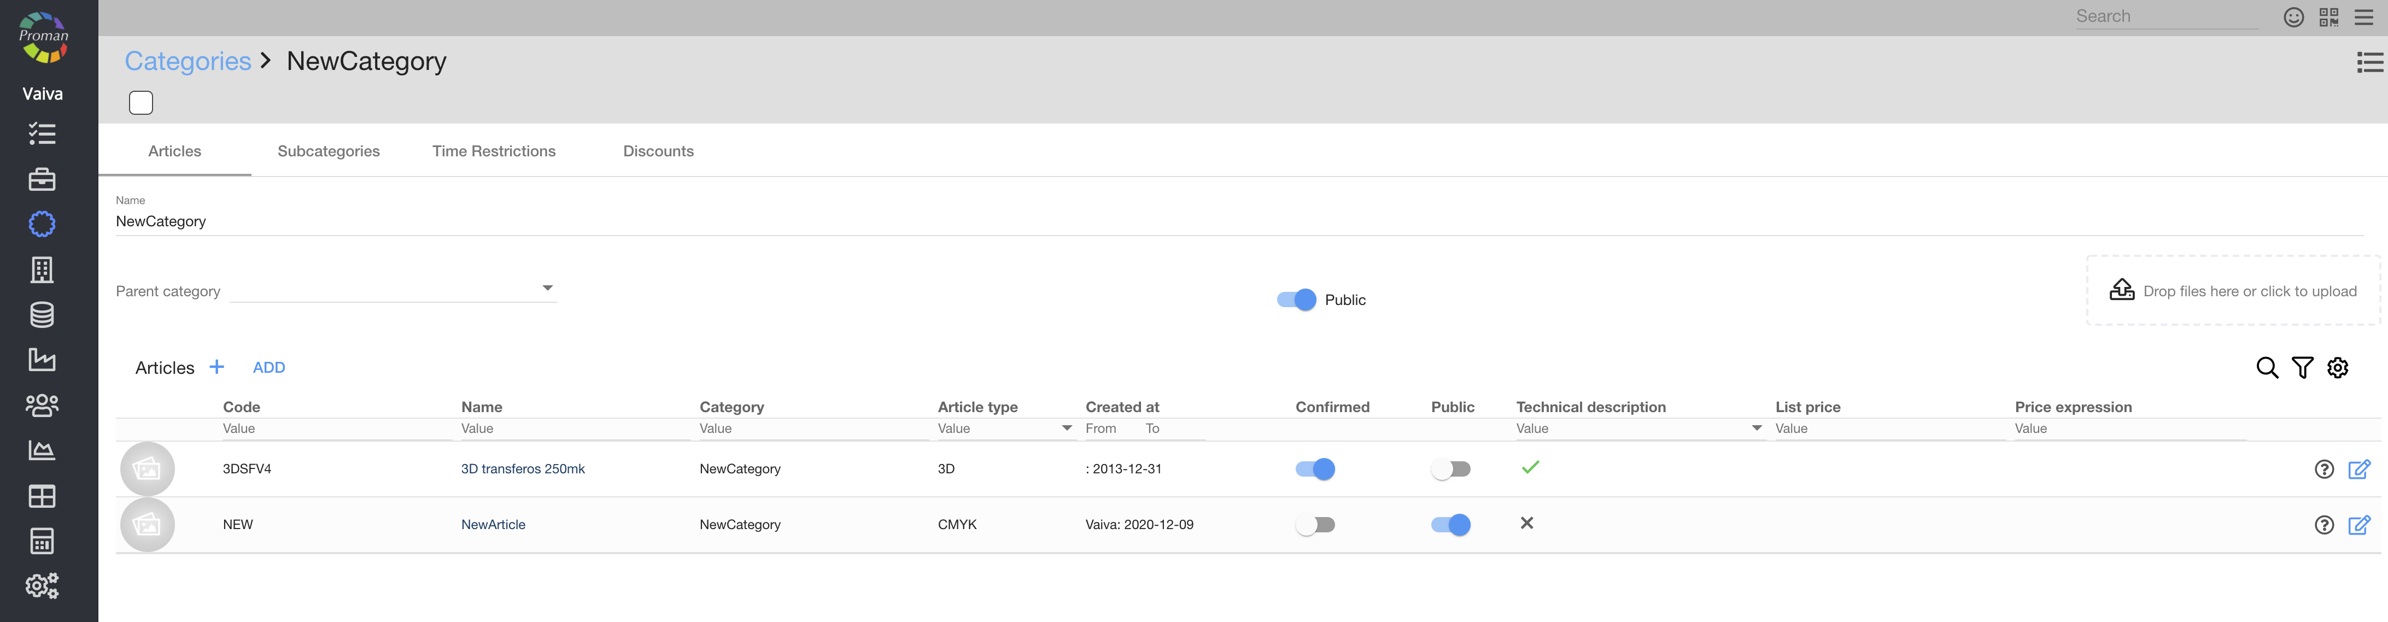Open the users group sidebar icon

(42, 405)
